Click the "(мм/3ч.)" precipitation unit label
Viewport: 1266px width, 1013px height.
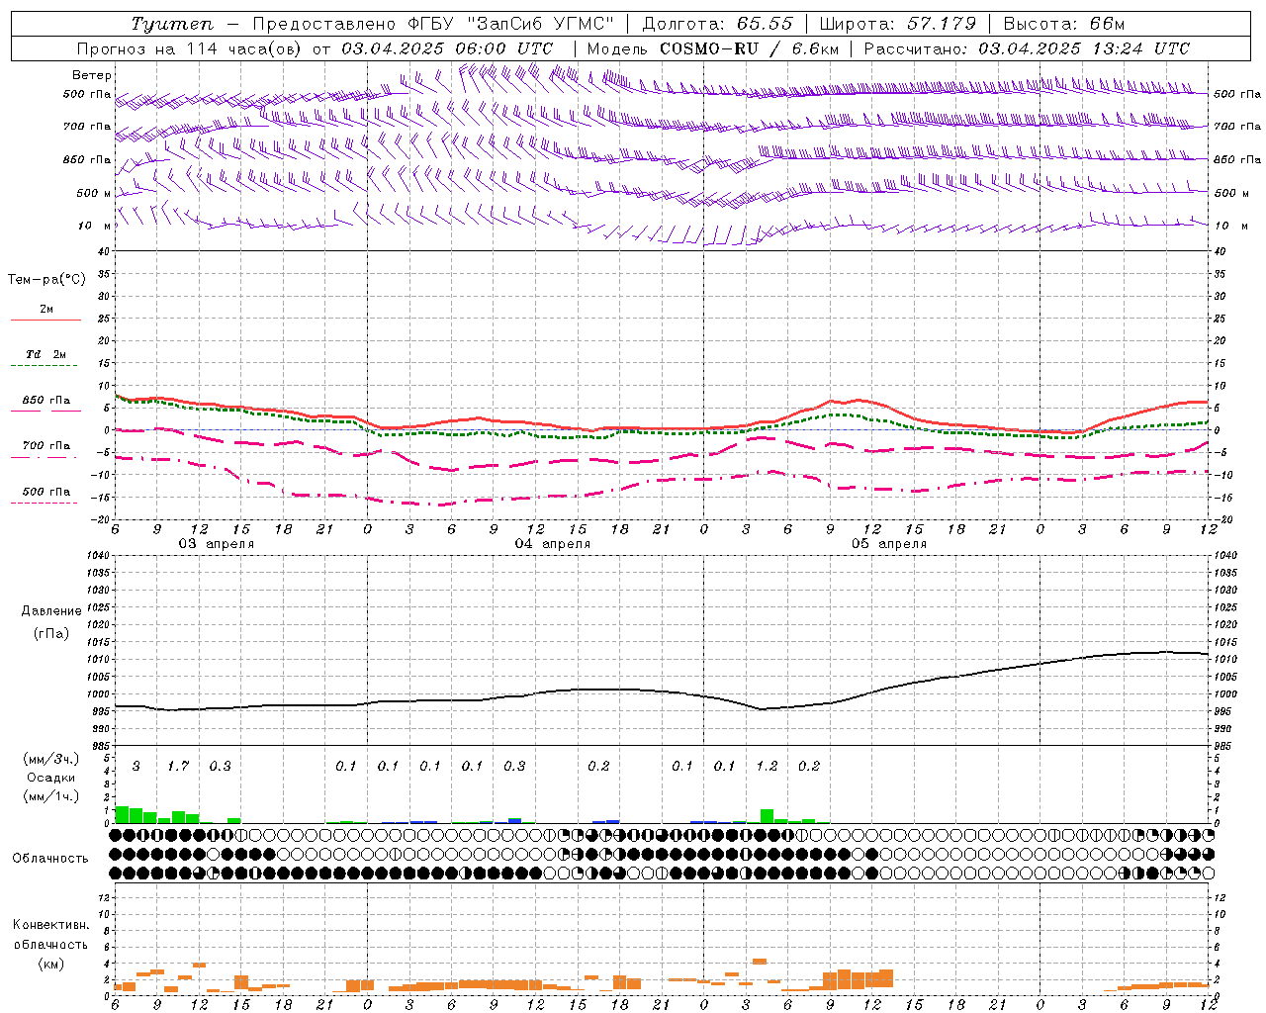(51, 759)
